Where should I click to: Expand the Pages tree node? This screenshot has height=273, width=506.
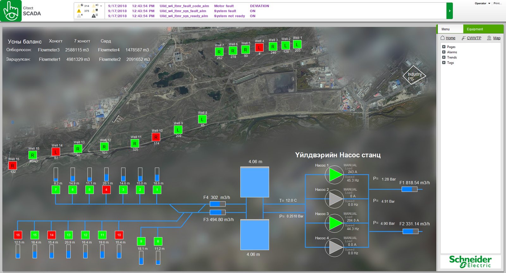444,47
